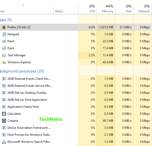The image size is (152, 146).
Task: Select the Firefox (32 bit) (2) row
Action: (x=75, y=27)
